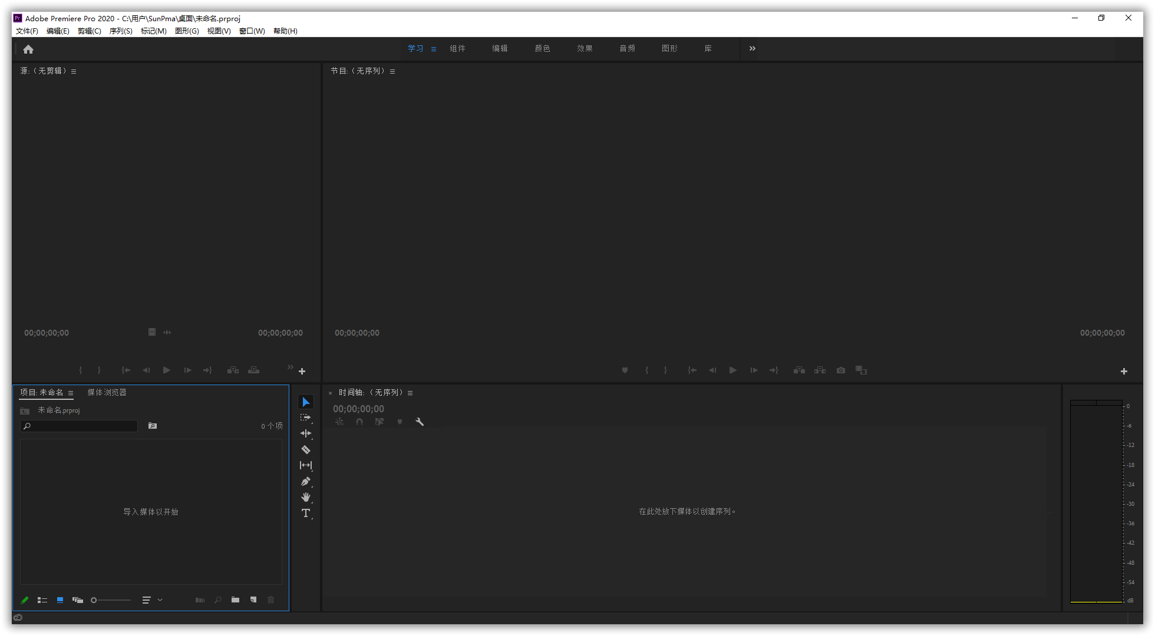Add Marker in Program monitor

[x=625, y=370]
